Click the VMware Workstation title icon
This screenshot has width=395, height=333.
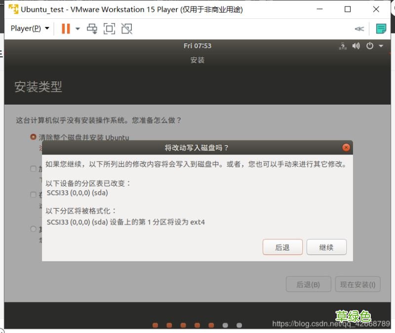coord(13,9)
